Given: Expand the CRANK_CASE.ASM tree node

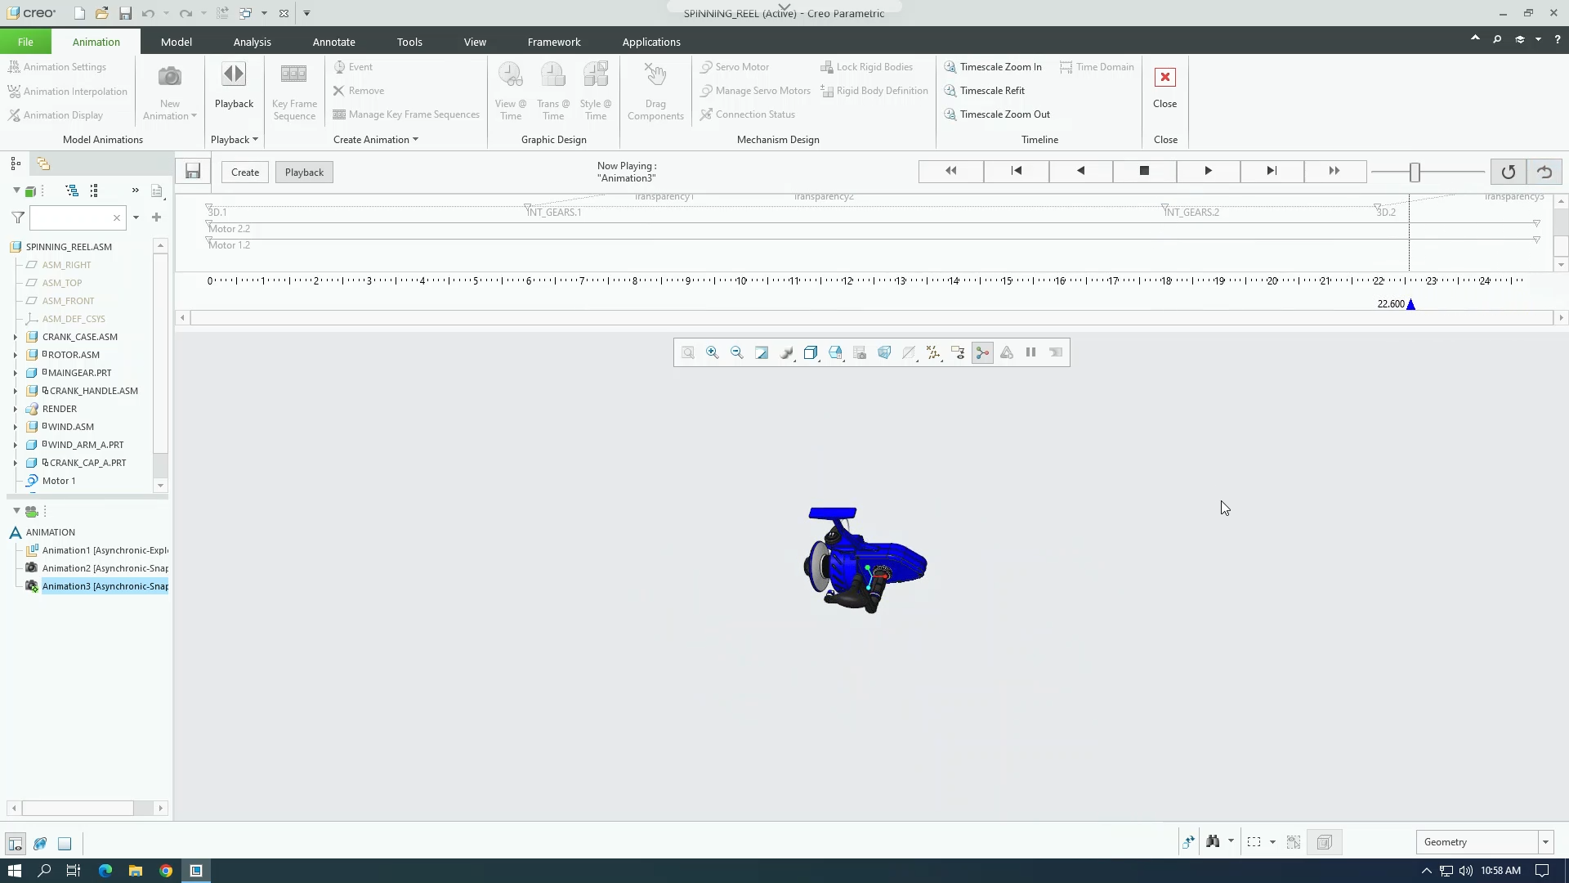Looking at the screenshot, I should click(15, 337).
